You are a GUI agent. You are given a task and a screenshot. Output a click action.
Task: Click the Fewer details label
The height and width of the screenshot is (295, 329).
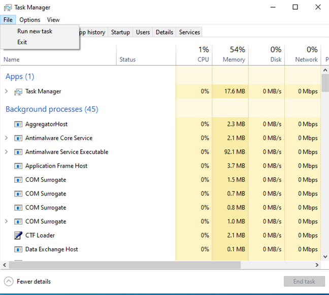point(34,282)
